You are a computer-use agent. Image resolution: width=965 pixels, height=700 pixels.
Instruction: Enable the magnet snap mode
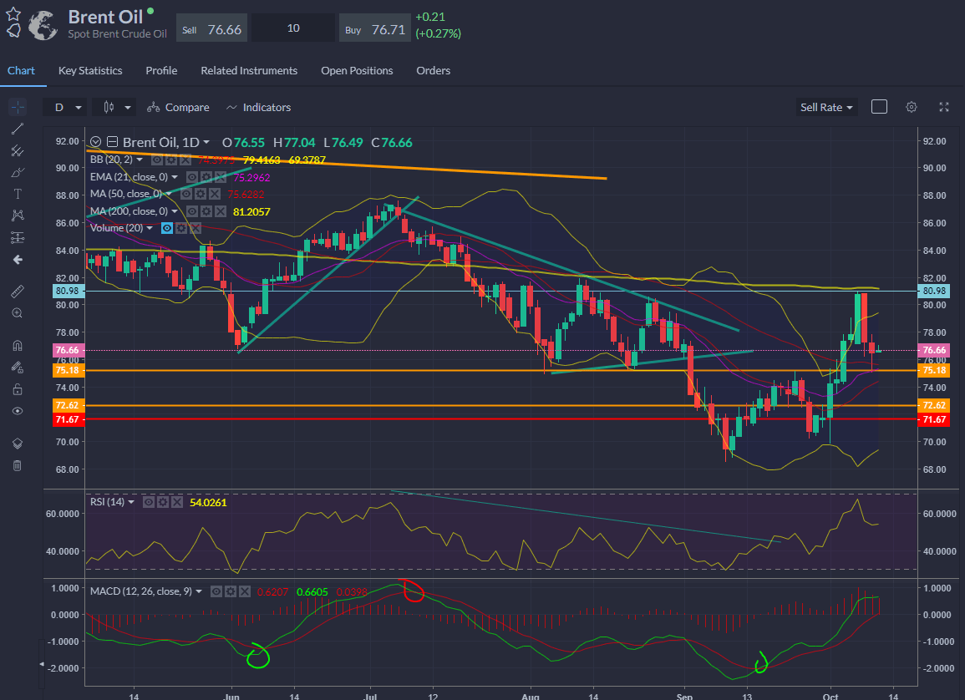(x=17, y=345)
